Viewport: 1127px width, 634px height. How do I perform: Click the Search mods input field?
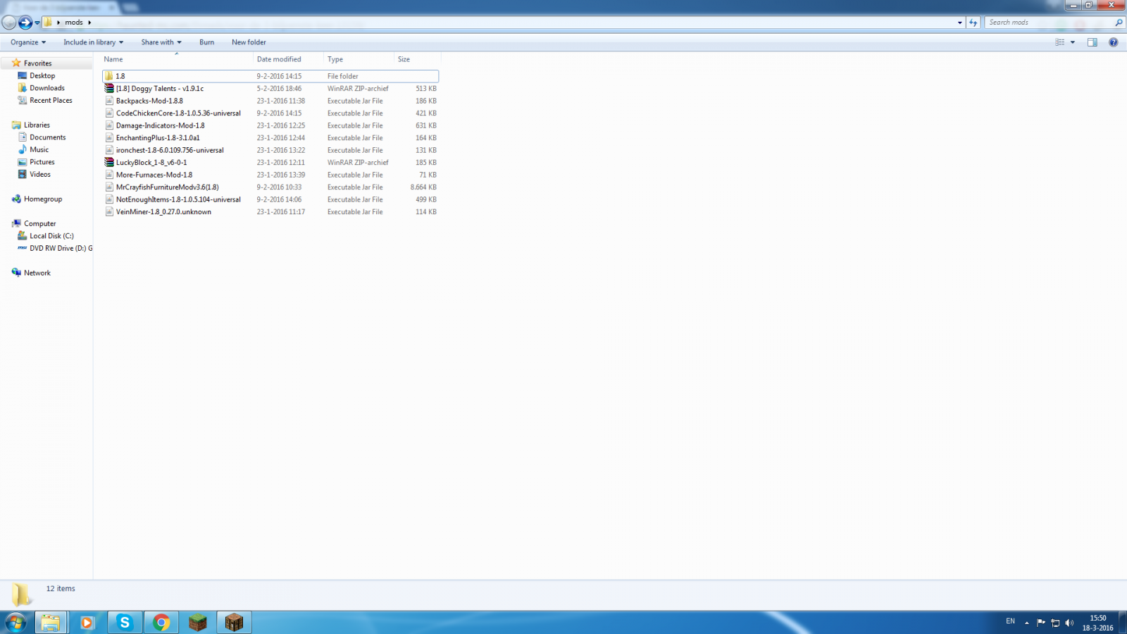click(1048, 23)
